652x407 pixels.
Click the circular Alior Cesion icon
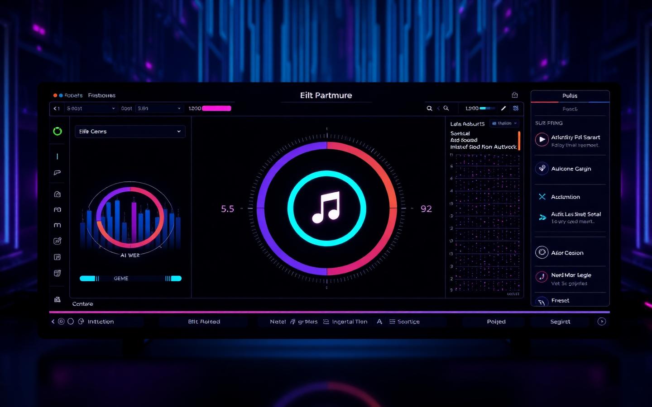[x=542, y=252]
